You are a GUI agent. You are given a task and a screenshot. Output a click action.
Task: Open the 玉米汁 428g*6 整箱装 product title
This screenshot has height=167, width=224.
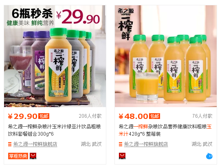pos(165,130)
